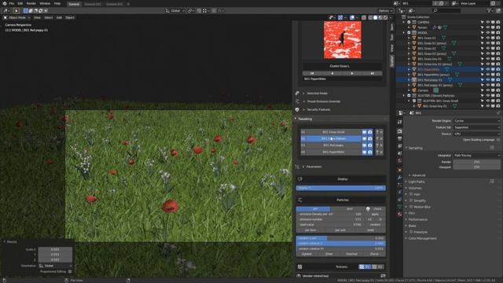Open the Integrator Path Tracing dropdown
Image resolution: width=503 pixels, height=283 pixels.
click(x=476, y=156)
